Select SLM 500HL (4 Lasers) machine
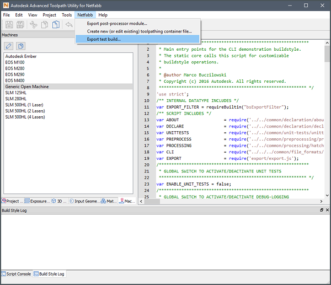Image resolution: width=331 pixels, height=285 pixels. 26,117
